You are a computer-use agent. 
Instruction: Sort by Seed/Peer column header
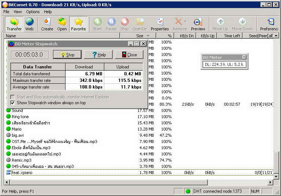[x=258, y=36]
